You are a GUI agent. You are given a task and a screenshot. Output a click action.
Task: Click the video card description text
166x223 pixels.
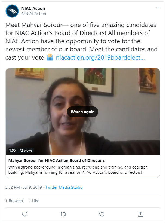tap(78, 170)
